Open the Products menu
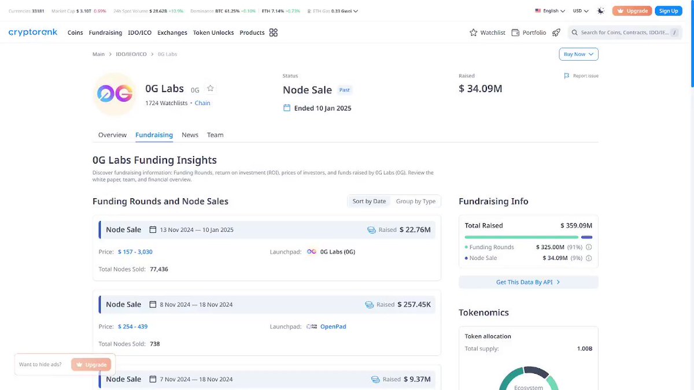694x390 pixels. click(x=252, y=33)
